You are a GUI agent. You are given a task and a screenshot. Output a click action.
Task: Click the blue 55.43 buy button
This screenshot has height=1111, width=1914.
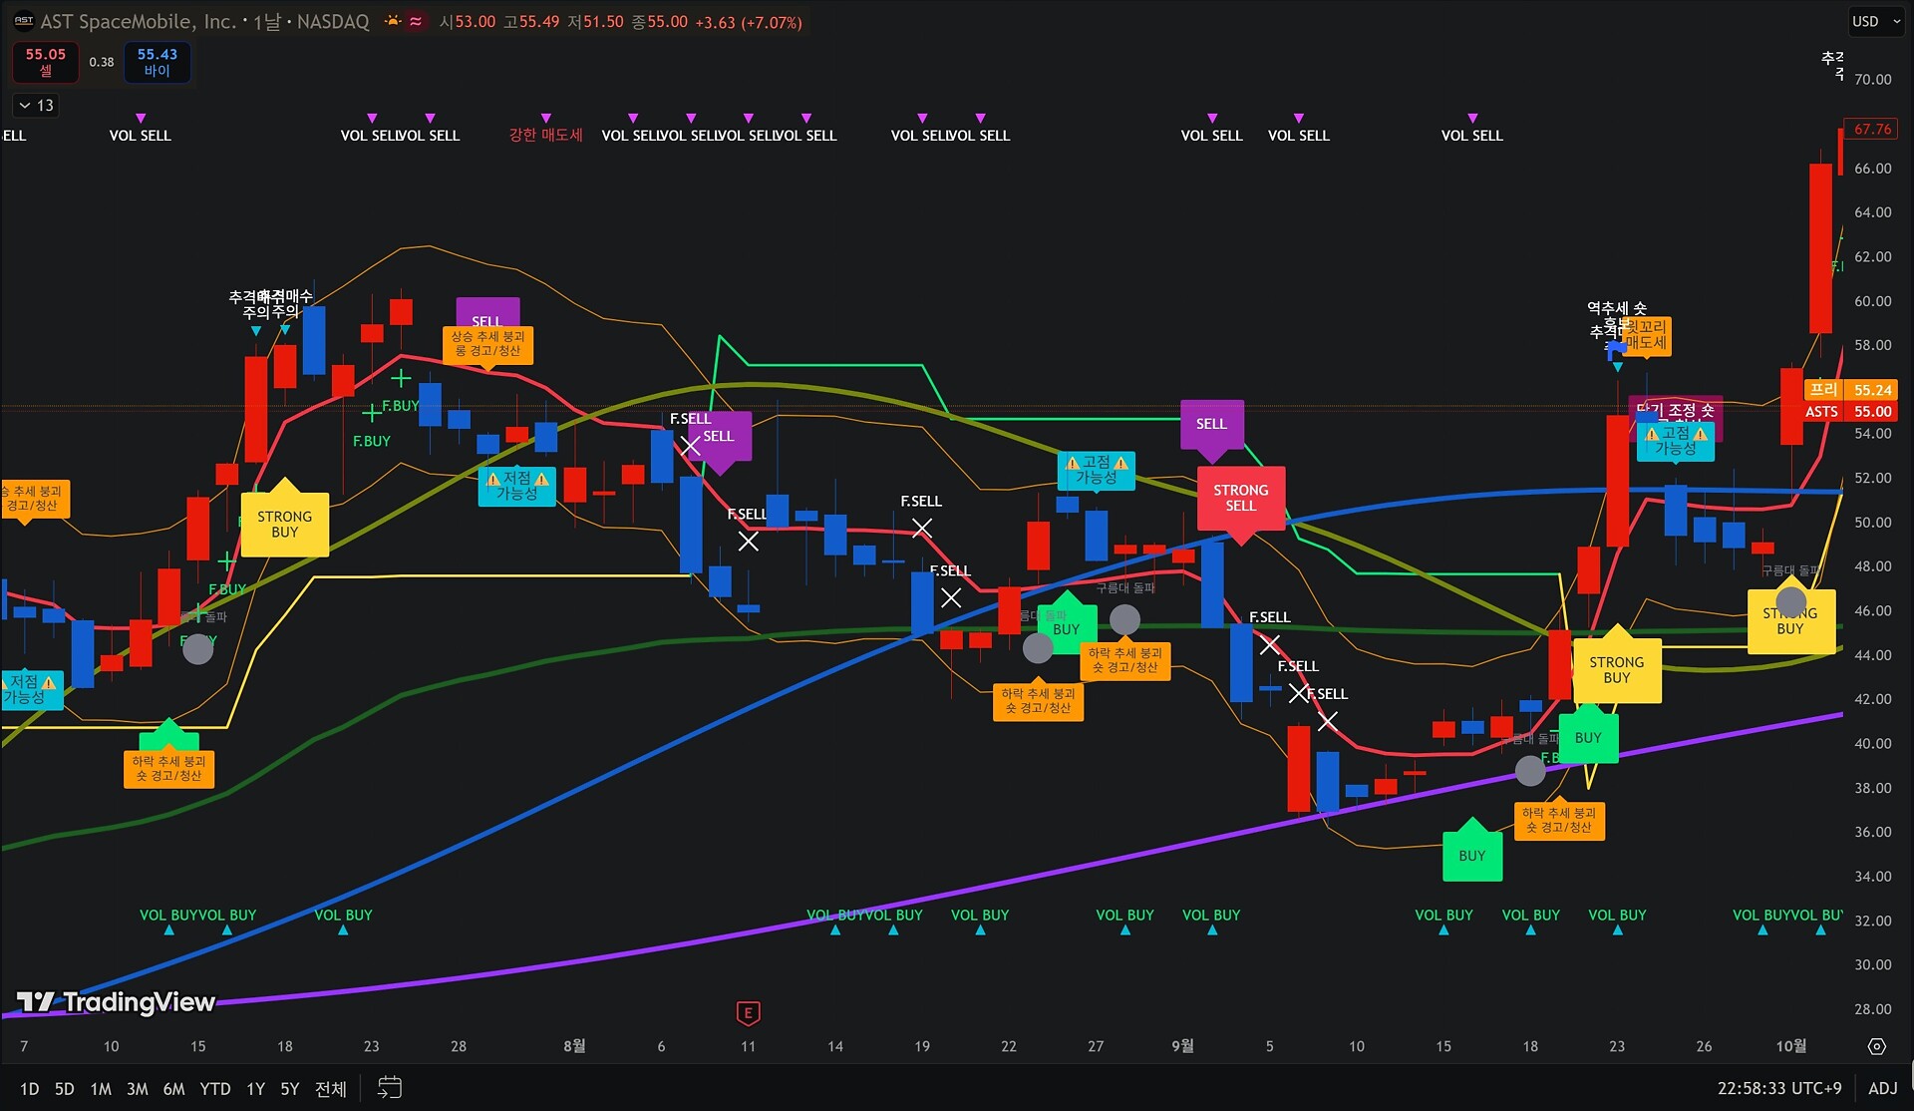[x=157, y=62]
